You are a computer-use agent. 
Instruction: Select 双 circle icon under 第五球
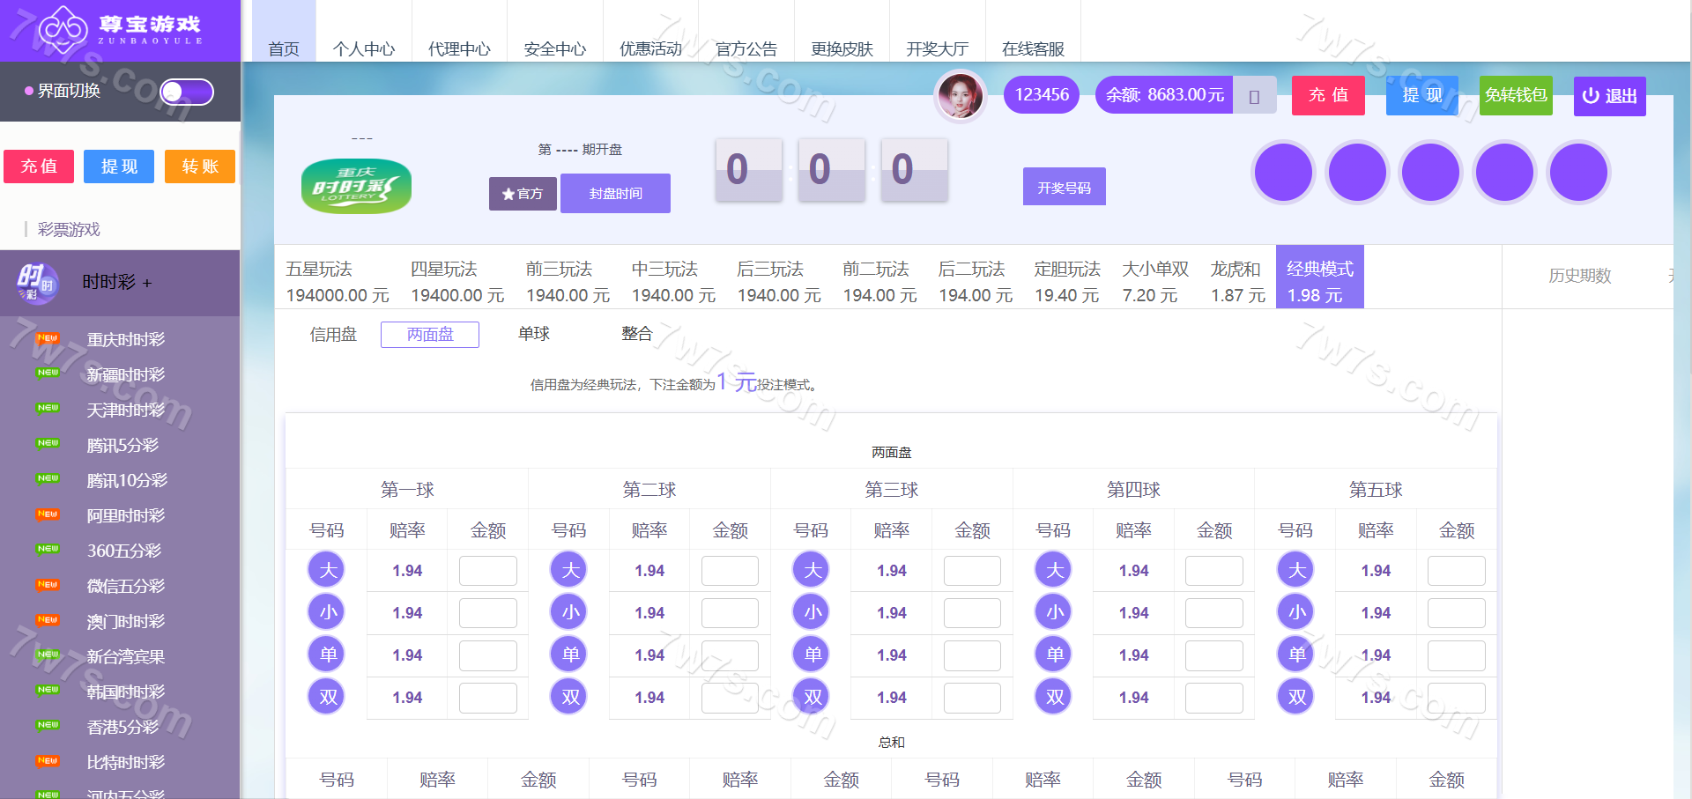point(1296,697)
